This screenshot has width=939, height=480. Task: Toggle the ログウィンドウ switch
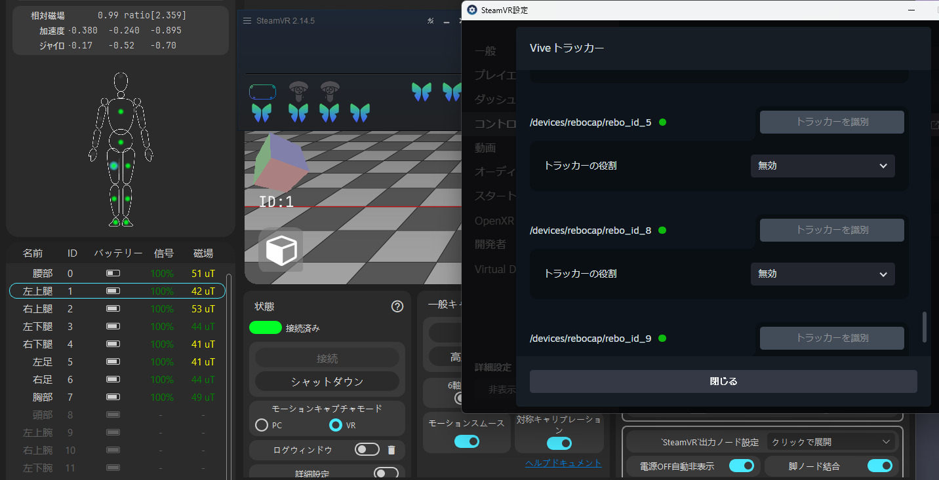click(367, 449)
